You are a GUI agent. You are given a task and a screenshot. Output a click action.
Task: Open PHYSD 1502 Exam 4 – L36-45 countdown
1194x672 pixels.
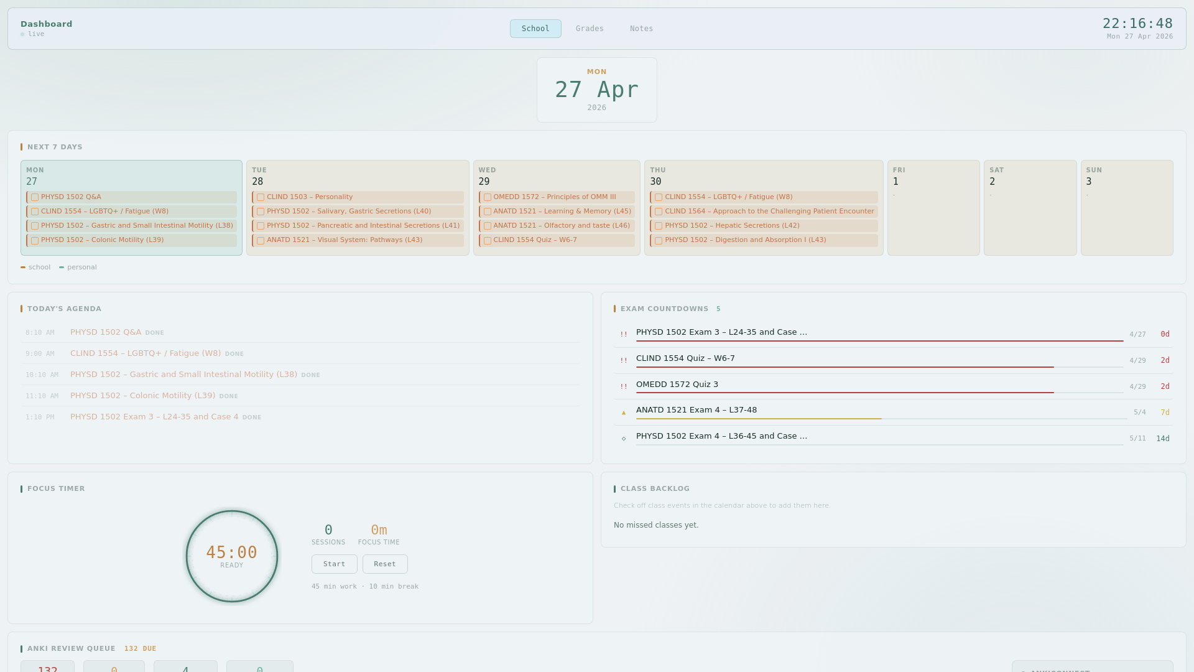coord(893,439)
